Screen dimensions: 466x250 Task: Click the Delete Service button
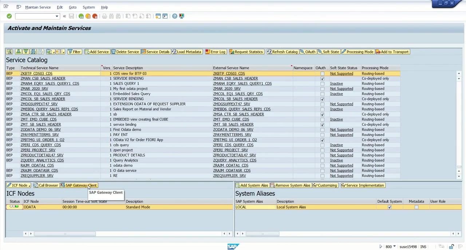pos(125,52)
